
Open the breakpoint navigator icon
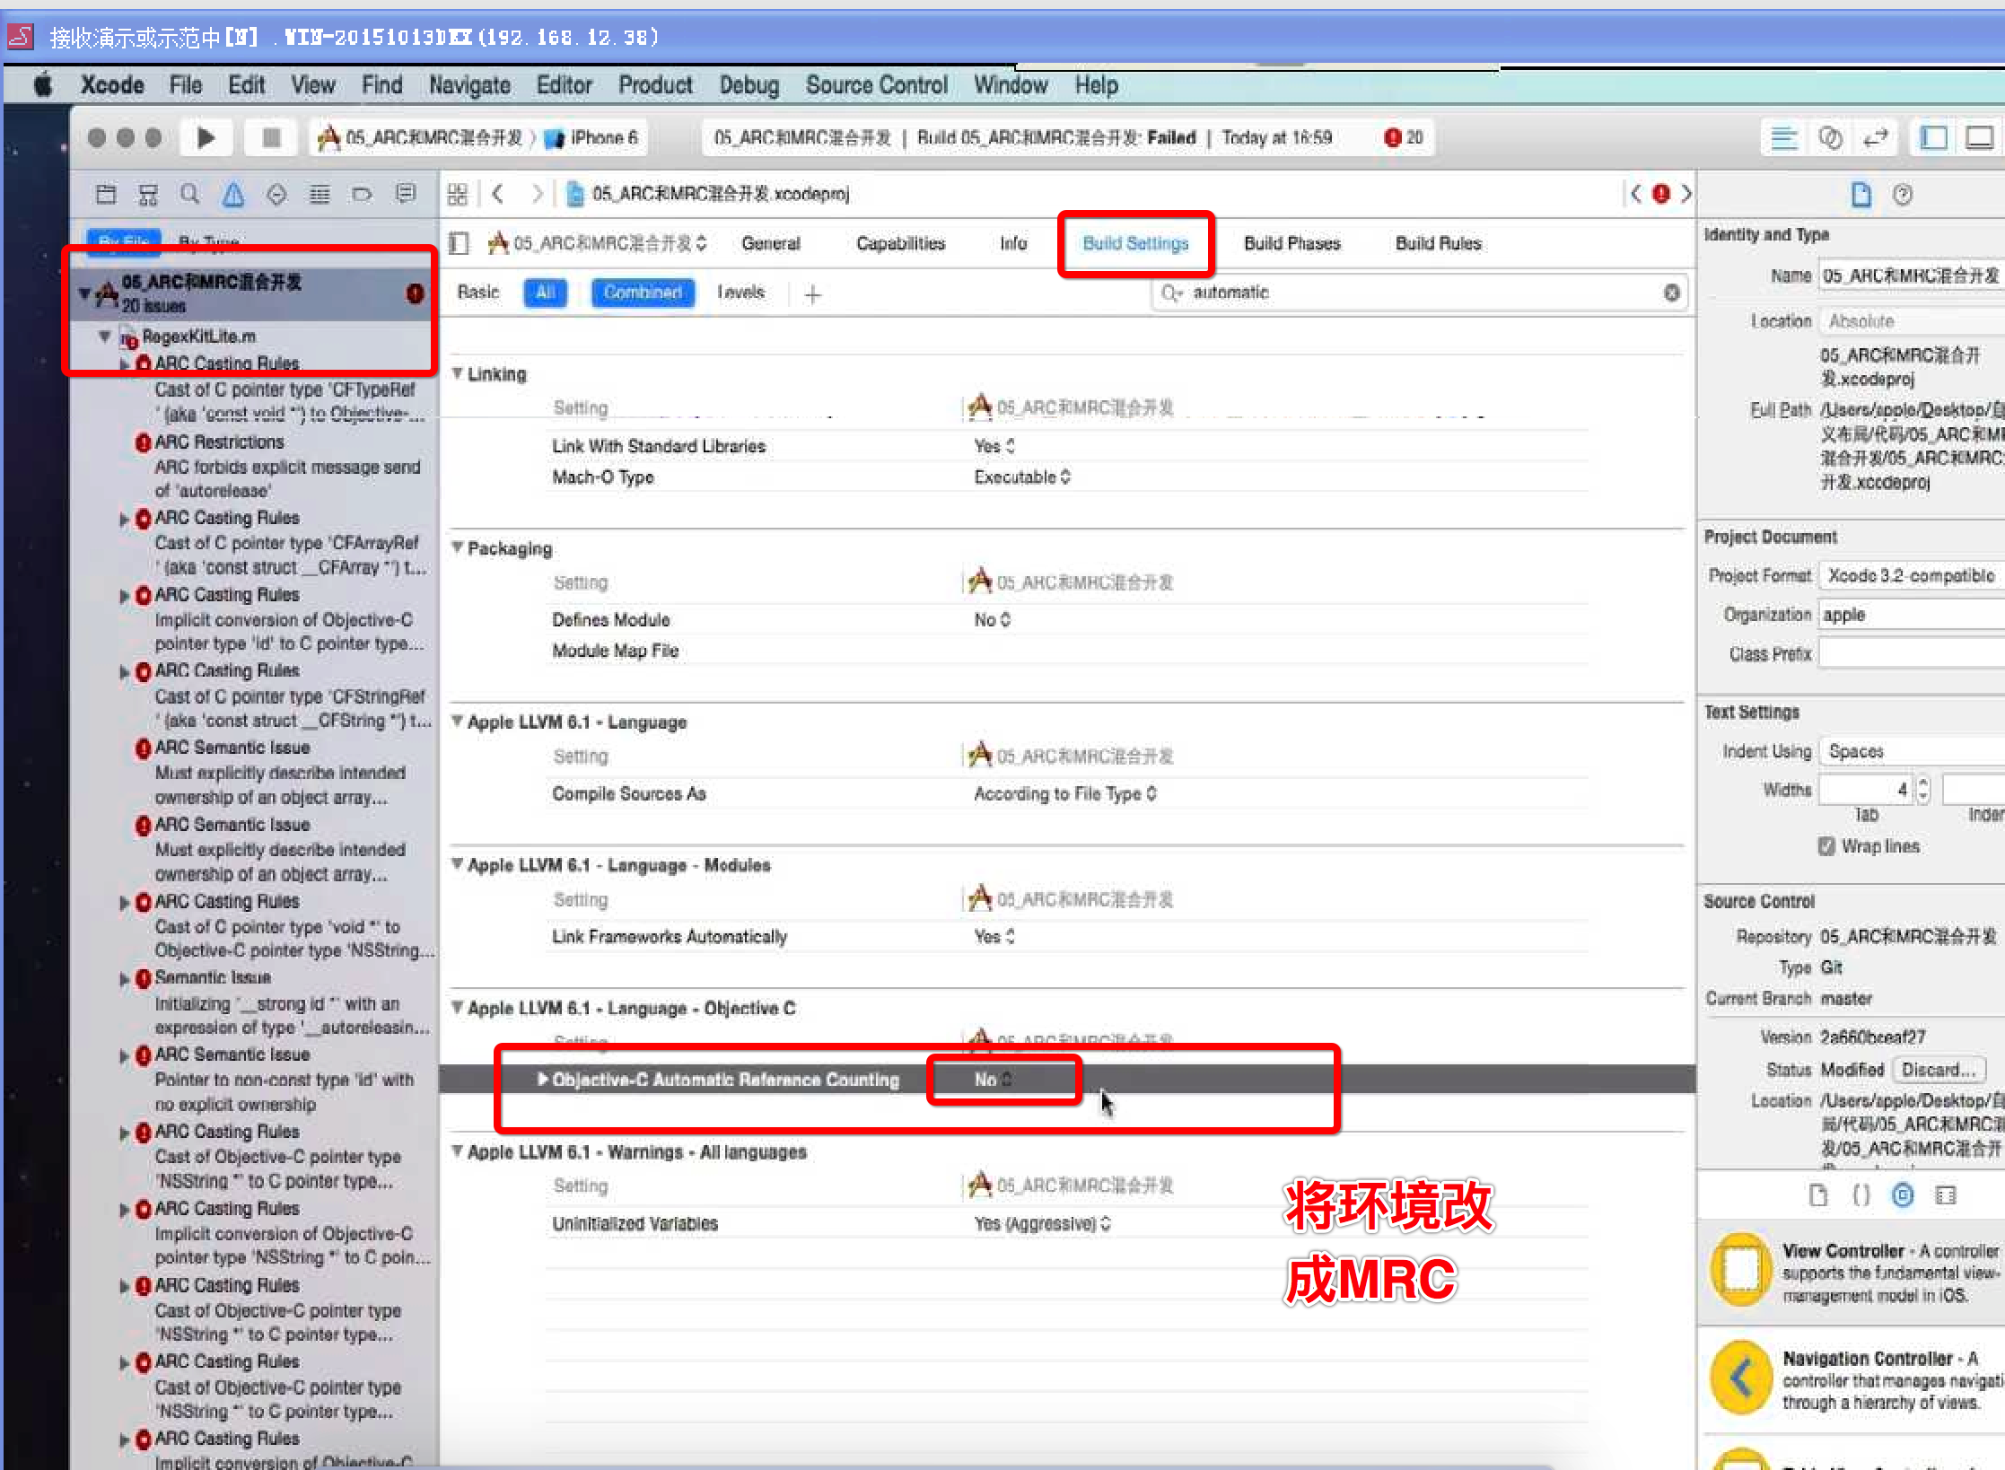tap(362, 194)
